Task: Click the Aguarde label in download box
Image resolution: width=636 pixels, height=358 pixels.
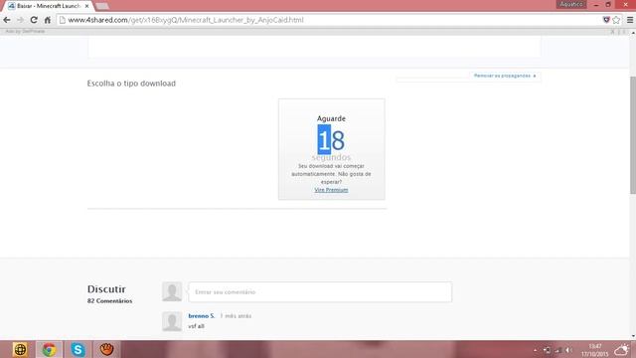Action: click(x=331, y=118)
